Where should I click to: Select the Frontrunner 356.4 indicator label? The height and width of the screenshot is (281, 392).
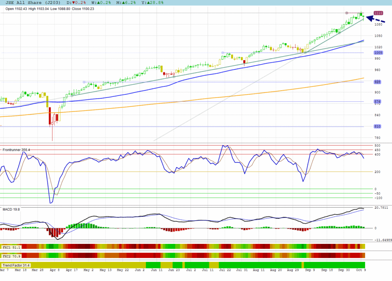(16, 149)
